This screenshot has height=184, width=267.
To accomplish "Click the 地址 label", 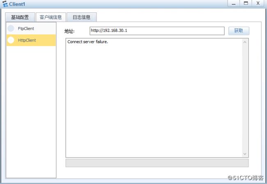I will pos(69,31).
